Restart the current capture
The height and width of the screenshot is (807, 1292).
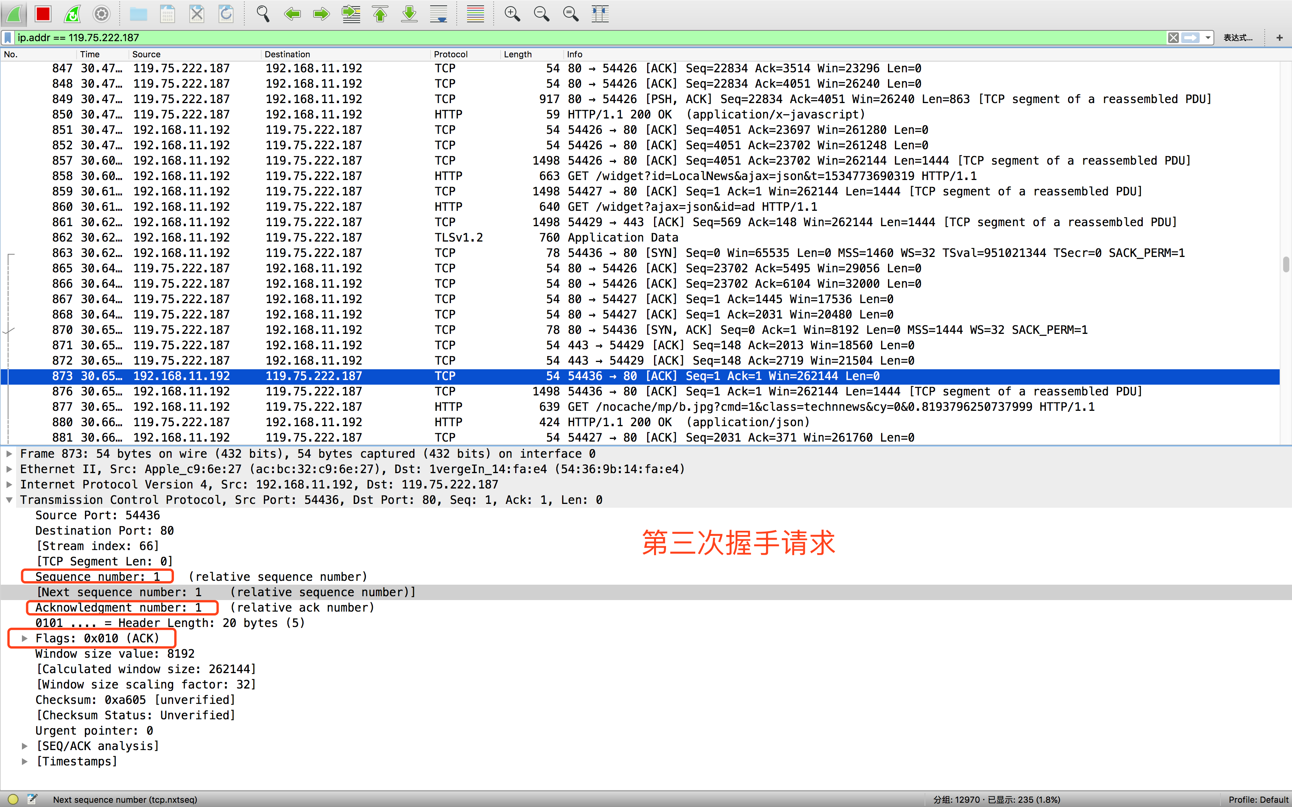(73, 14)
